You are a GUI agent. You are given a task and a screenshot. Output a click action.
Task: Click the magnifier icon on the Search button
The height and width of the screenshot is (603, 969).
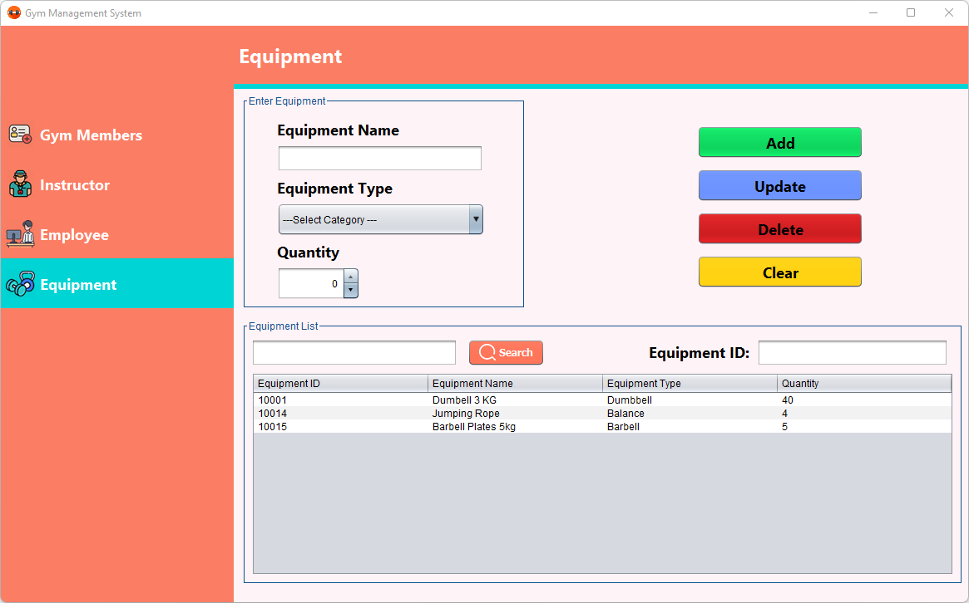point(487,352)
